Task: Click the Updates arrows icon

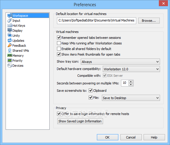Action: click(x=10, y=40)
